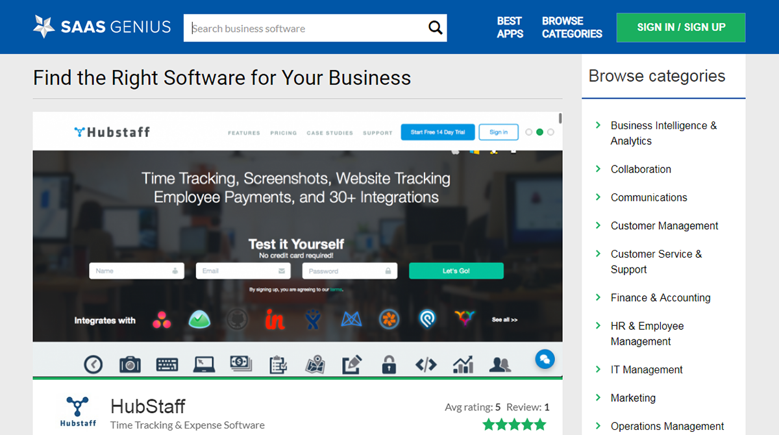Viewport: 779px width, 435px height.
Task: Select the empty carousel dot left of green
Action: (528, 132)
